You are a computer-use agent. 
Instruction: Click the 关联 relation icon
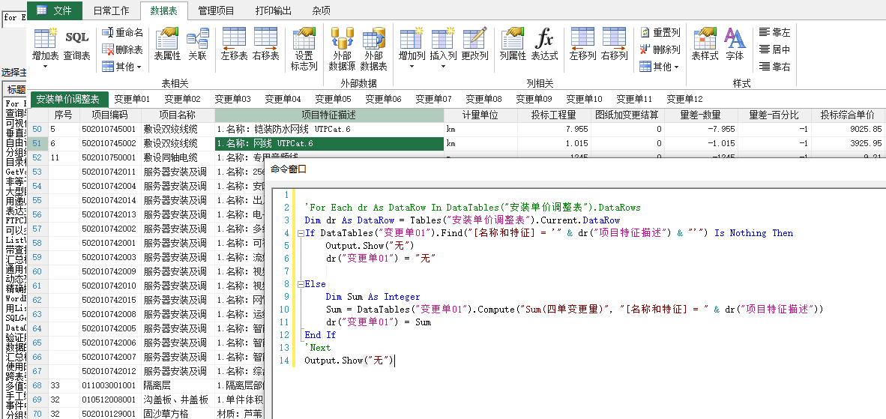tap(197, 45)
